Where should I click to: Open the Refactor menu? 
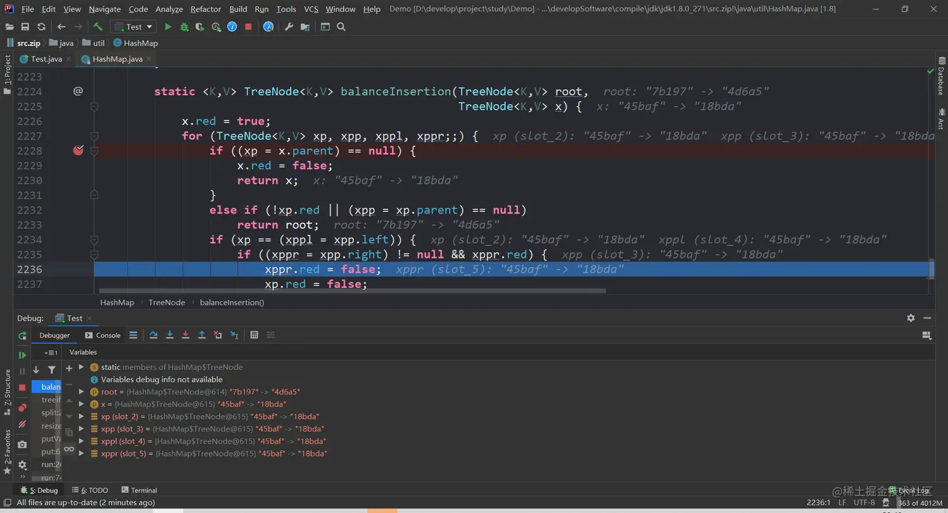[x=206, y=9]
